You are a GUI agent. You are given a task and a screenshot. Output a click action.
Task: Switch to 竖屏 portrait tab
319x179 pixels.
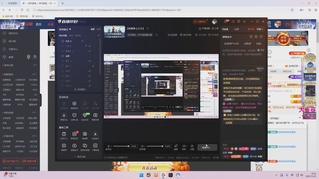pos(98,29)
